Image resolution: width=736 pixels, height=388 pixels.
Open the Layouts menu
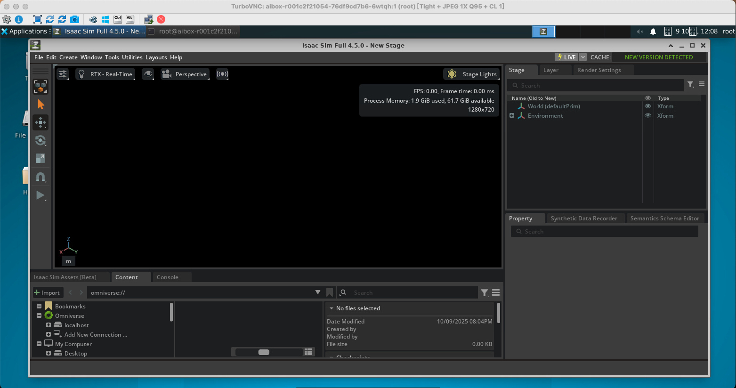point(156,57)
